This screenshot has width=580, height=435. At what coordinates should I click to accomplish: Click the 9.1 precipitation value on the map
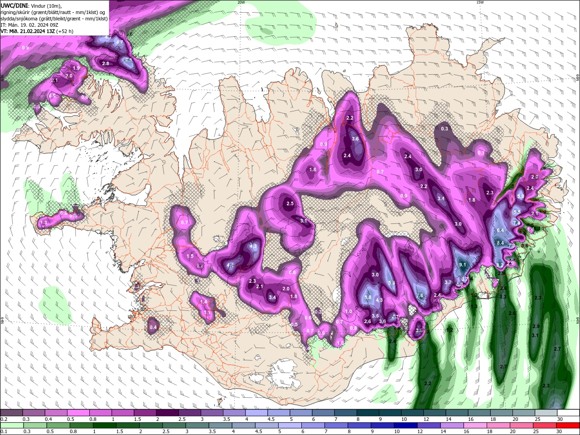click(x=463, y=265)
